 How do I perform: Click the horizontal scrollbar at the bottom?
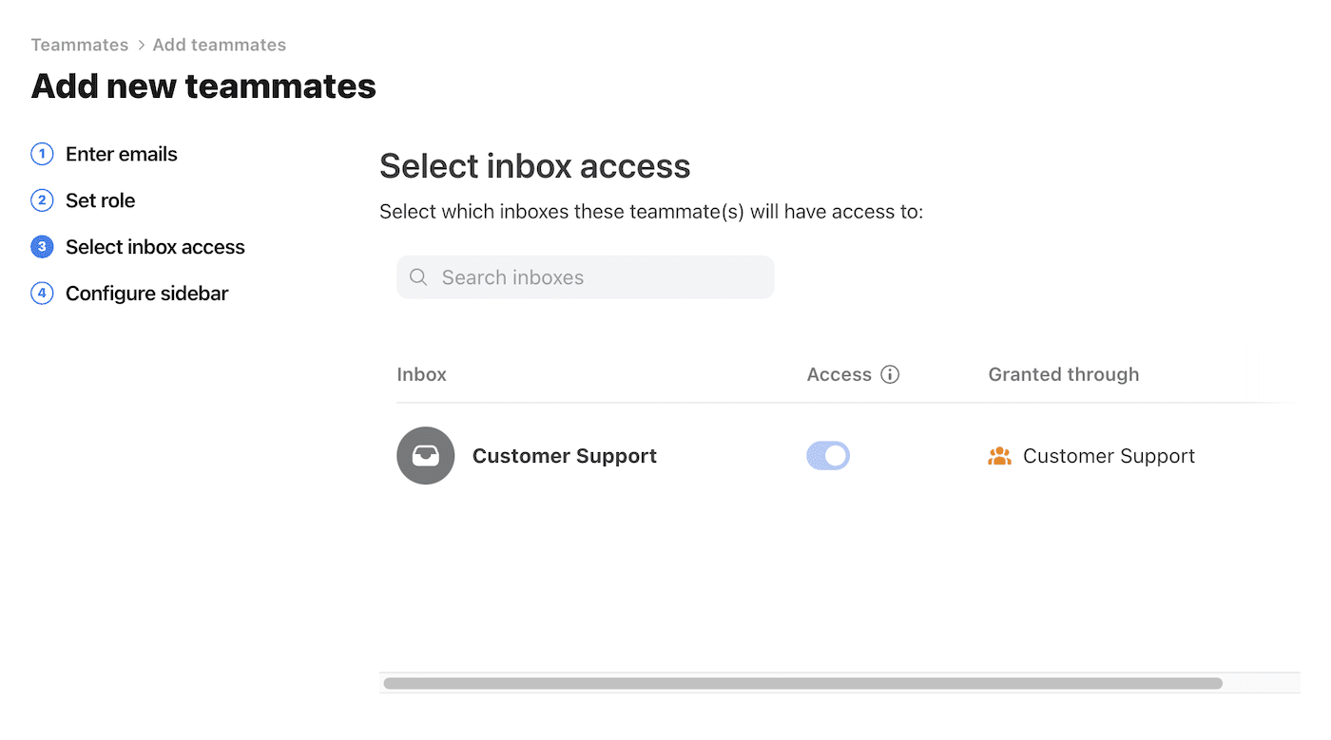803,682
